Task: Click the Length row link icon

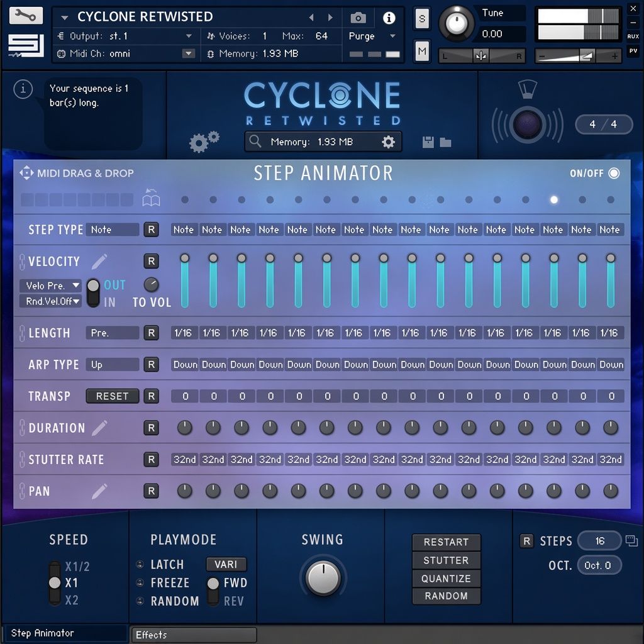Action: (22, 333)
